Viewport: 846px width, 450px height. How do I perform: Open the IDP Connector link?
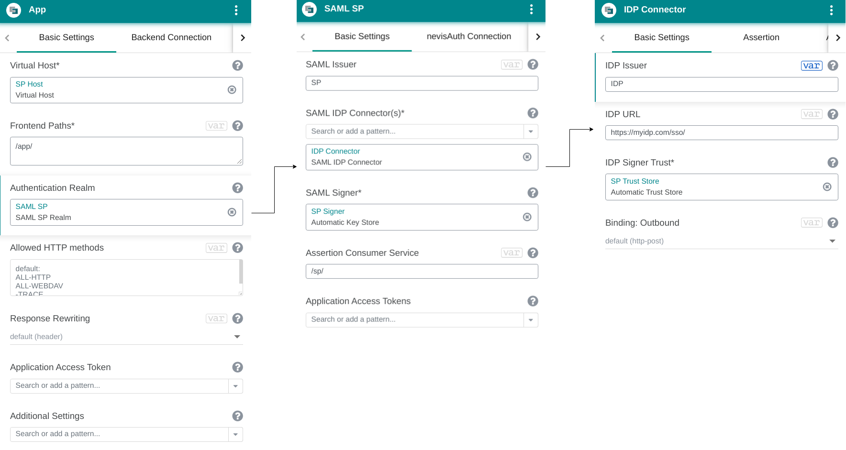[335, 151]
